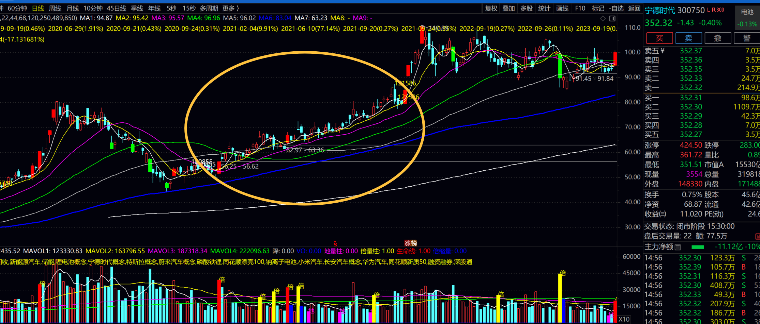Image resolution: width=760 pixels, height=324 pixels.
Task: Click the L margin-trading badge next to 300750
Action: 709,10
